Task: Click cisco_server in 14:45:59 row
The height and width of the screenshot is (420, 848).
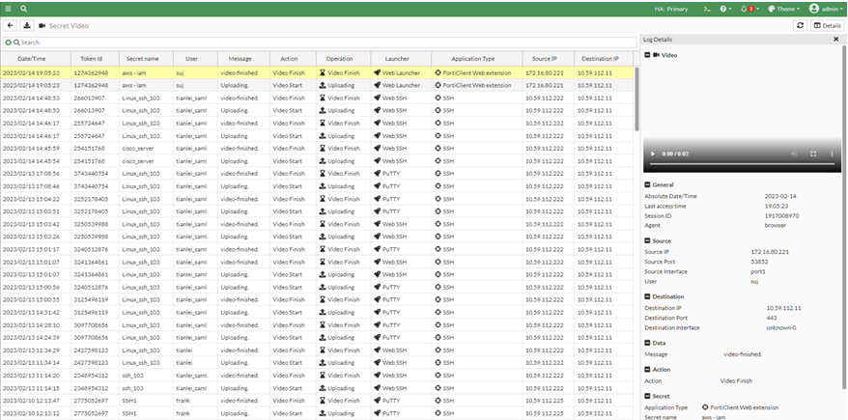Action: pyautogui.click(x=138, y=148)
